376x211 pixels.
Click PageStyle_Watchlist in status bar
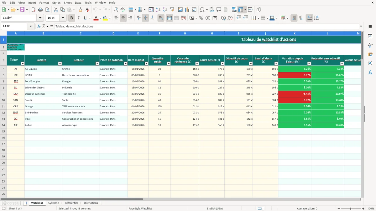(x=140, y=208)
